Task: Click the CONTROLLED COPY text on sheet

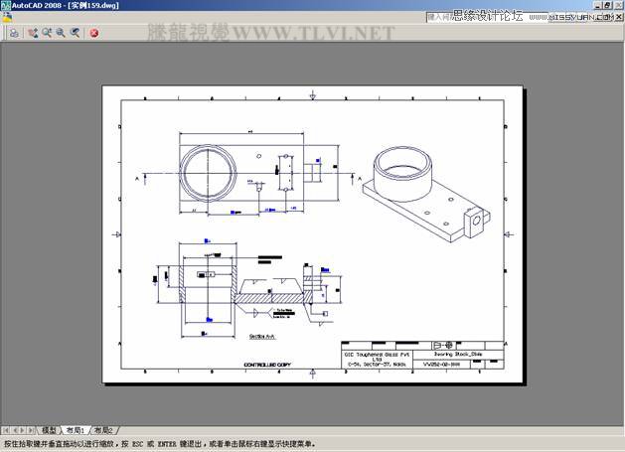Action: (270, 366)
